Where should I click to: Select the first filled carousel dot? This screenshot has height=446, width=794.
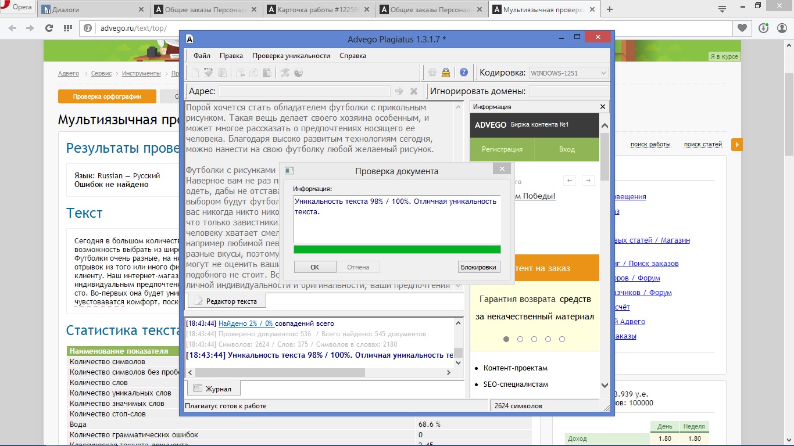(x=506, y=339)
